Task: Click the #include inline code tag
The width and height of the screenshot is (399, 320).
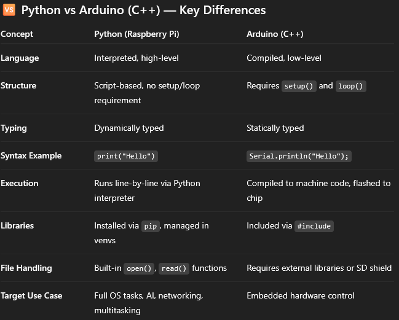Action: tap(314, 226)
